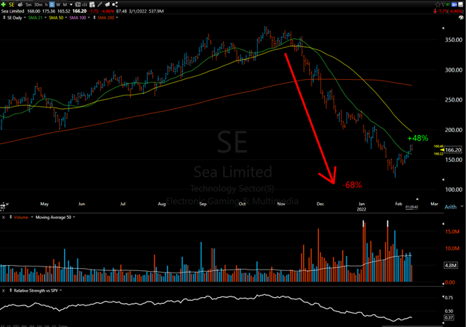Close the Volume pane with its X

tap(4, 217)
